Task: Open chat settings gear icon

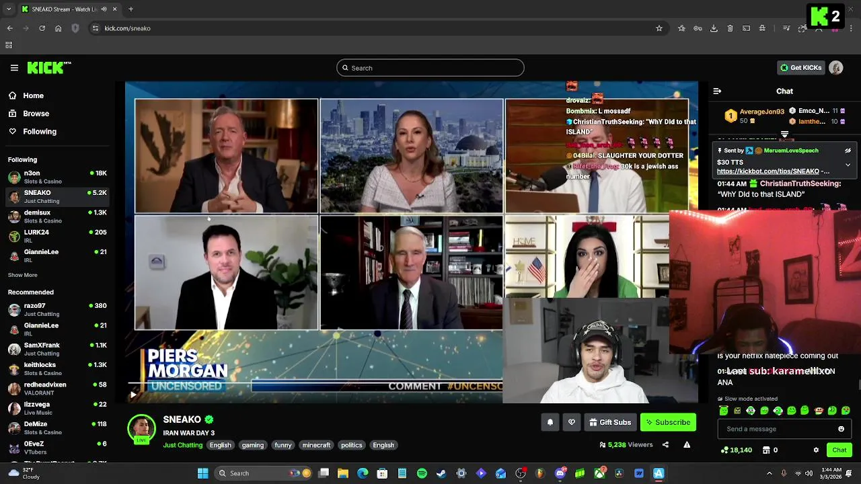Action: pos(816,450)
